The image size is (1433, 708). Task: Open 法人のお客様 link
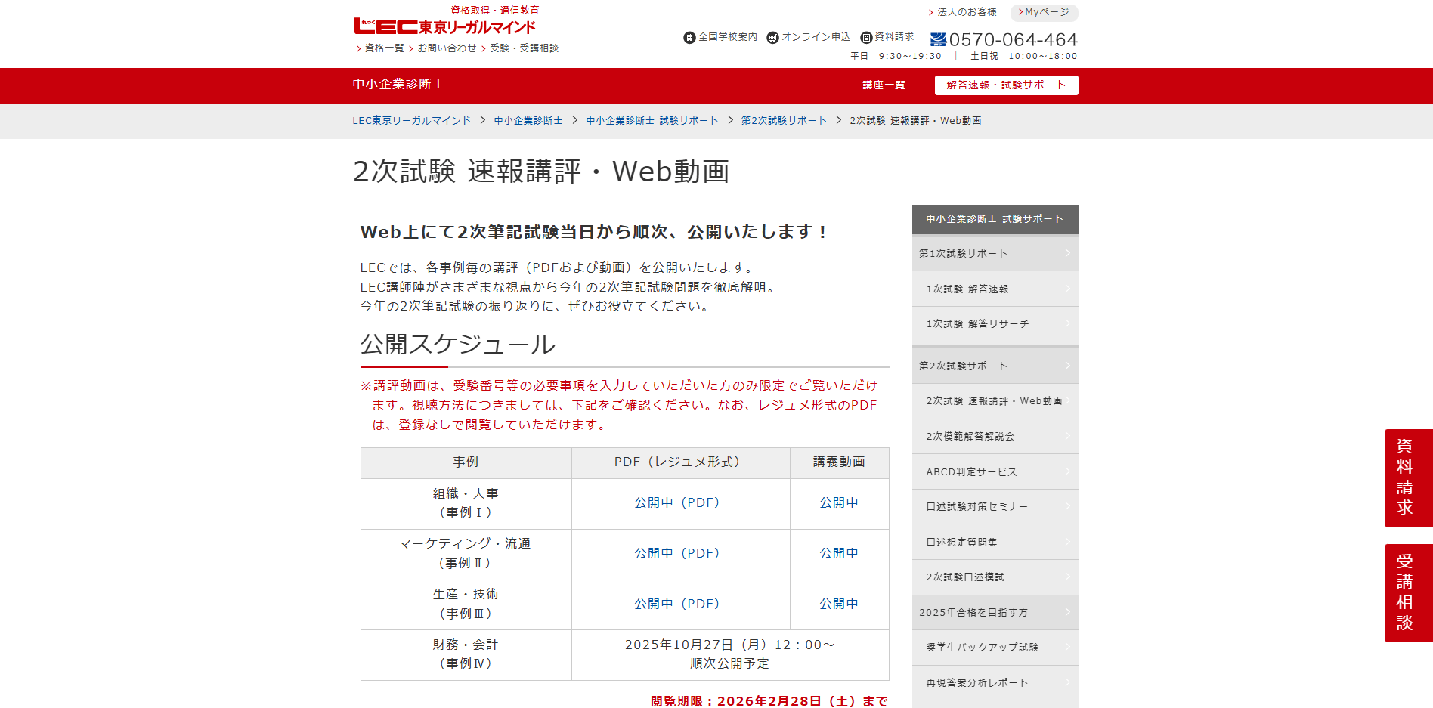[x=966, y=12]
